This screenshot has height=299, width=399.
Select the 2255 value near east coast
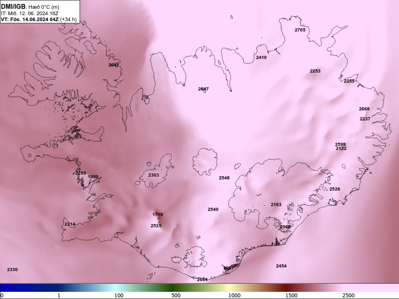coord(349,81)
